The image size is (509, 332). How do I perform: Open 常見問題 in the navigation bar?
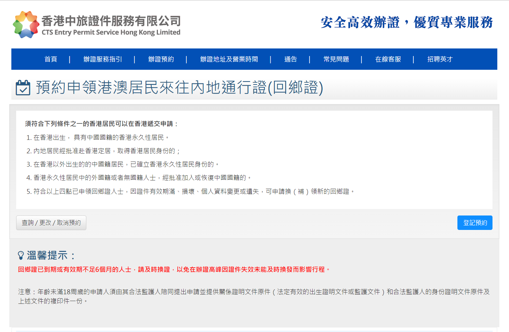[336, 59]
